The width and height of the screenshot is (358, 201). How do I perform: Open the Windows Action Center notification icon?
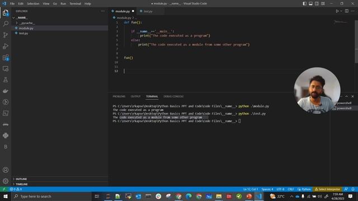tap(350, 196)
